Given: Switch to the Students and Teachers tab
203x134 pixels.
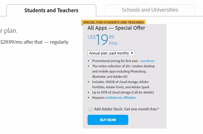Looking at the screenshot, I should (x=51, y=10).
